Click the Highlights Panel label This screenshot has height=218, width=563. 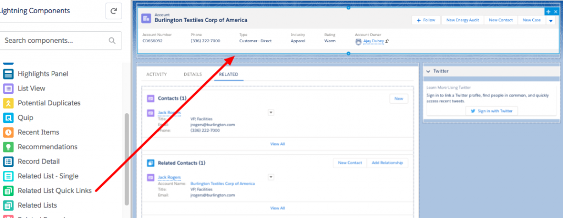[x=43, y=74]
